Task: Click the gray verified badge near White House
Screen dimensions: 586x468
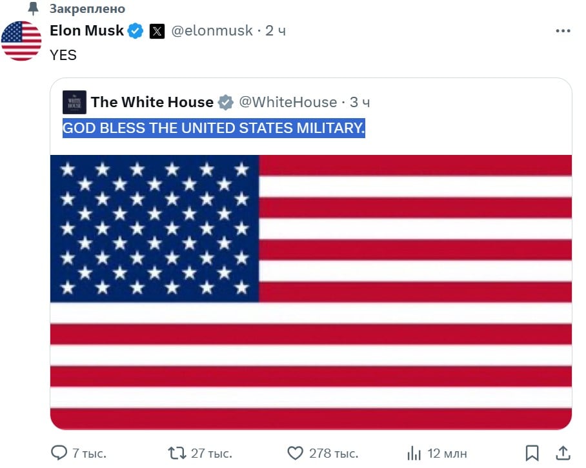Action: click(x=225, y=102)
